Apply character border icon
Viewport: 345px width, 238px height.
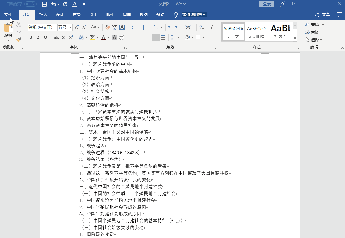122,27
